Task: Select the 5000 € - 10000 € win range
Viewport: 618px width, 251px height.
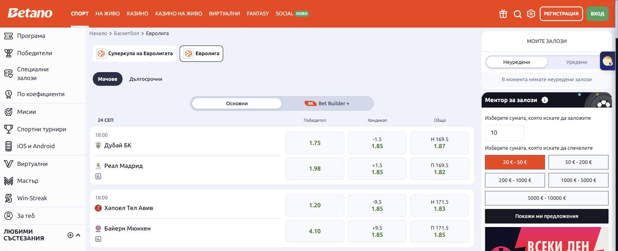Action: (x=547, y=198)
